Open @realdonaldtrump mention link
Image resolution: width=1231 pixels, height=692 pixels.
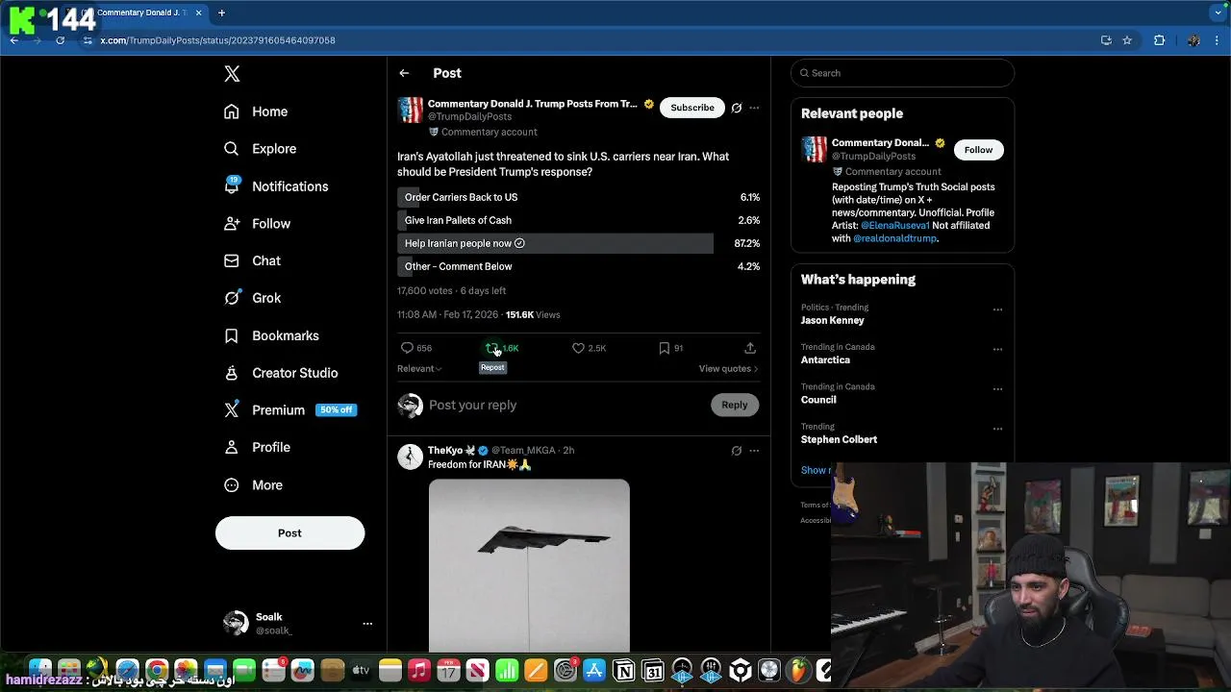tap(894, 238)
